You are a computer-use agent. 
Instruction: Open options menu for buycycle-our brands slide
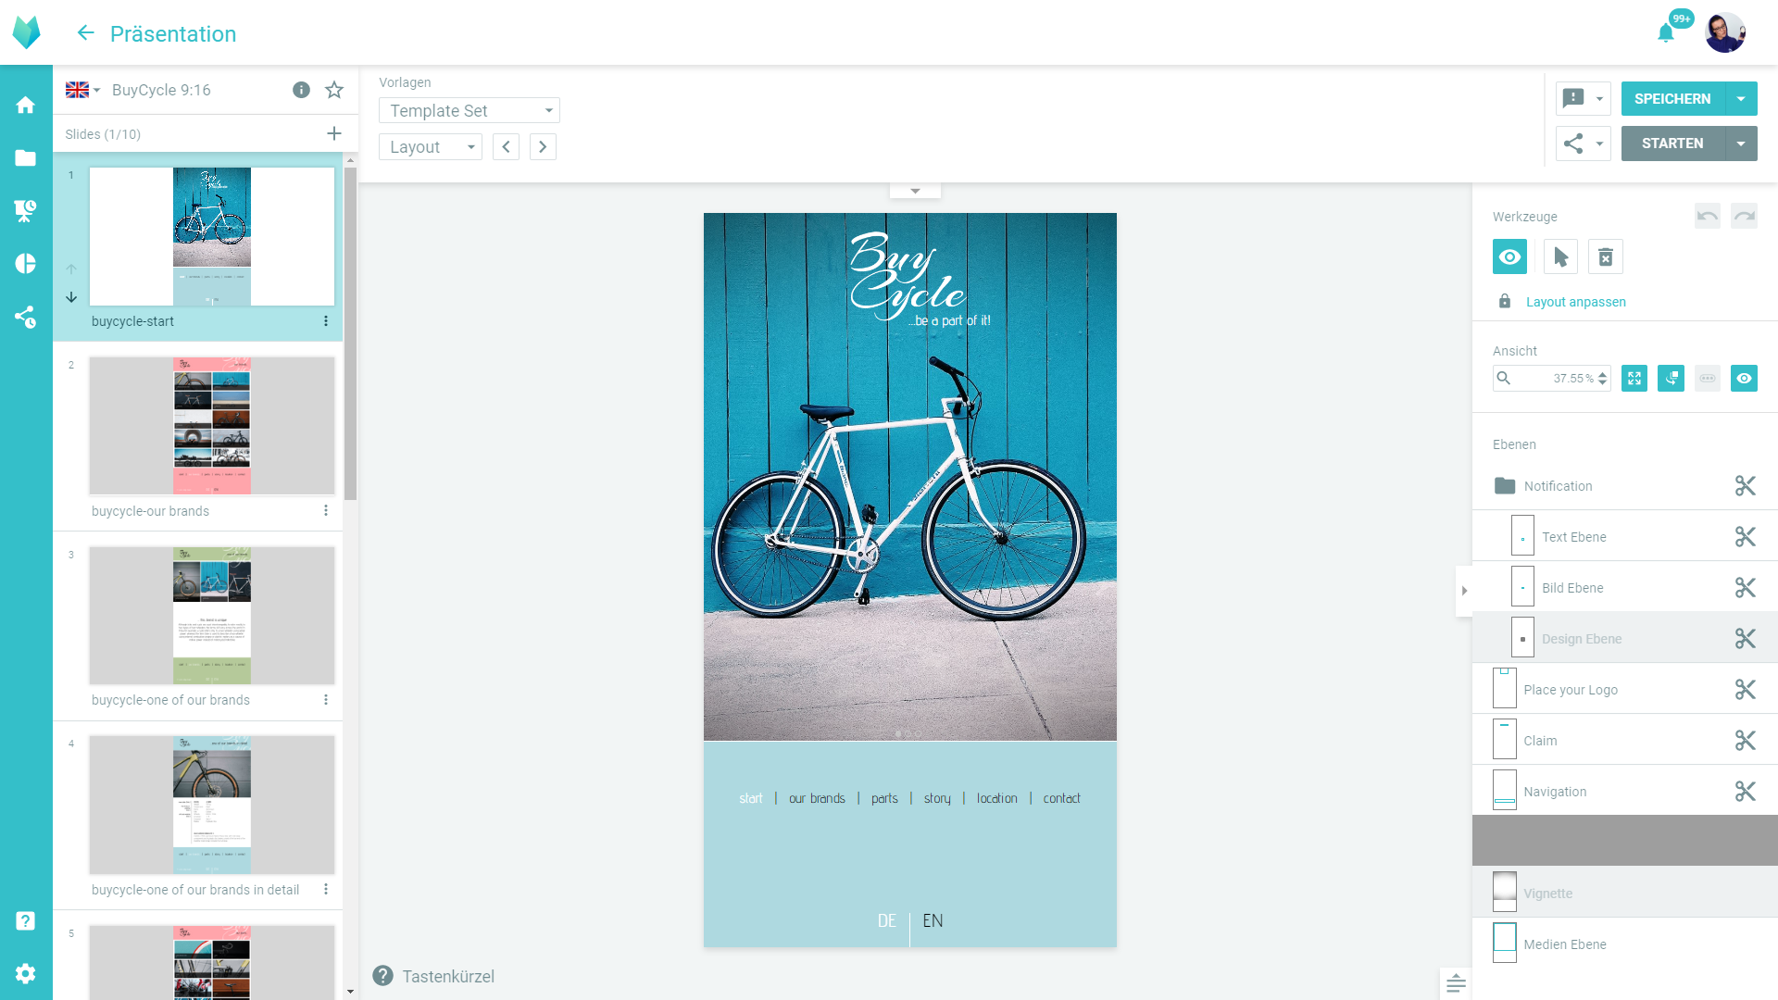[326, 511]
